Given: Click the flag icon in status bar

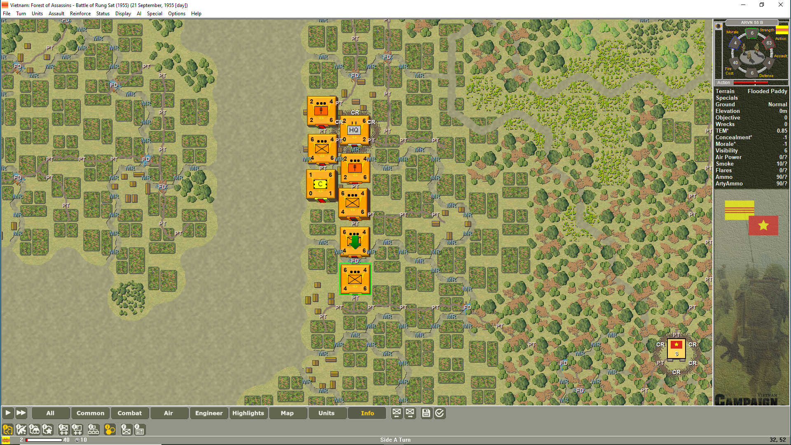Looking at the screenshot, I should click(5, 440).
